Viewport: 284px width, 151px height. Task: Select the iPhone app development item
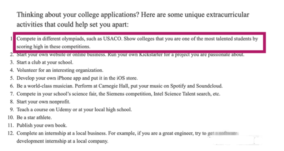77,78
